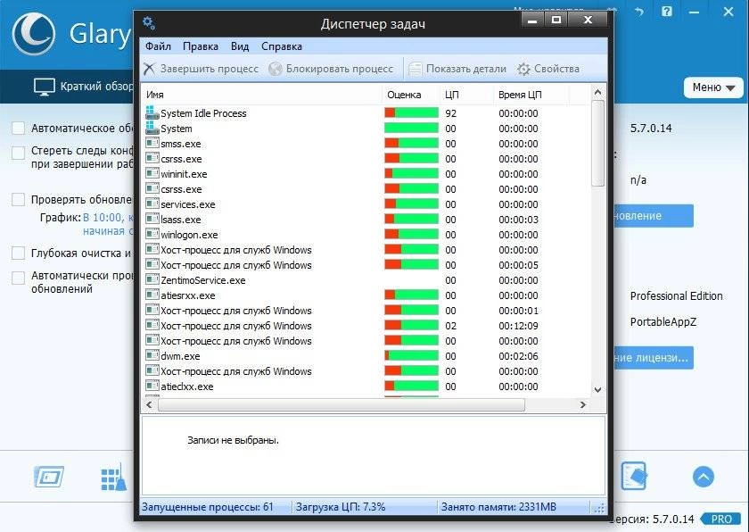Screen dimensions: 749x532
Task: Open Меню dropdown in Glary window
Action: coord(713,87)
